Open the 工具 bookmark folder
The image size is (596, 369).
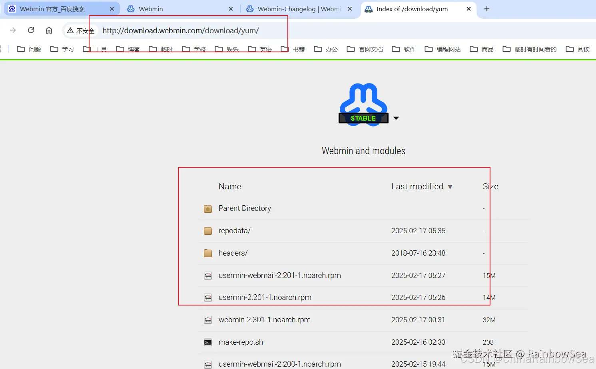pyautogui.click(x=95, y=49)
